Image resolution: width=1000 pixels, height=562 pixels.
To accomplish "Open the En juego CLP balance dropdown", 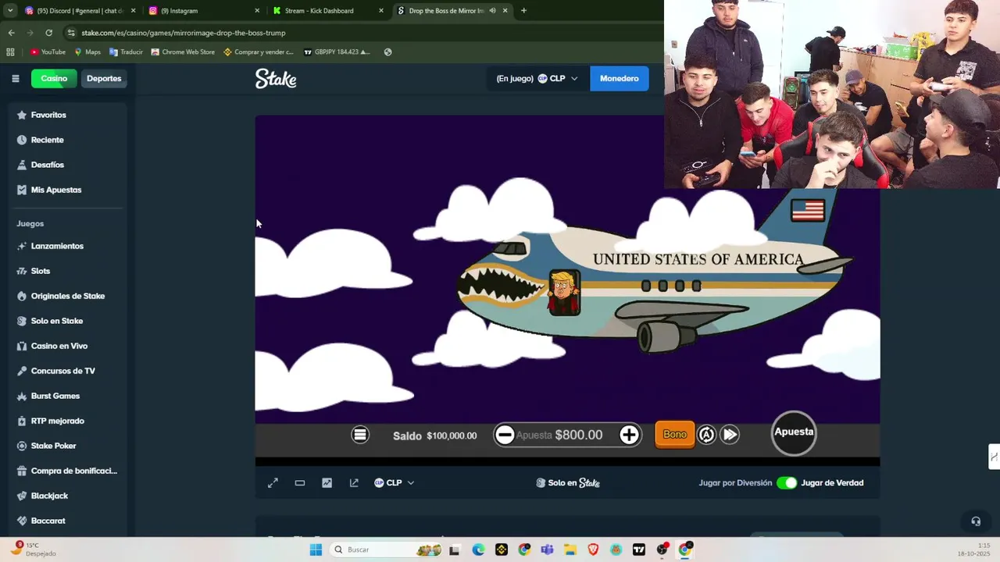I will [x=537, y=78].
